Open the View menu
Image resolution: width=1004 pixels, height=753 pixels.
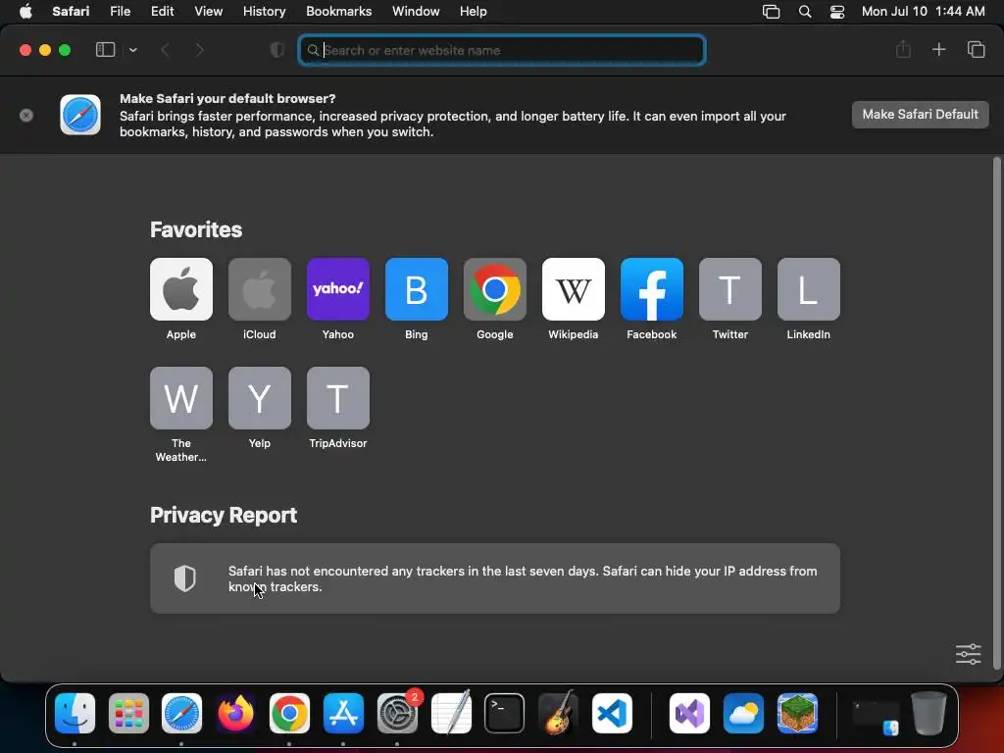[x=208, y=12]
